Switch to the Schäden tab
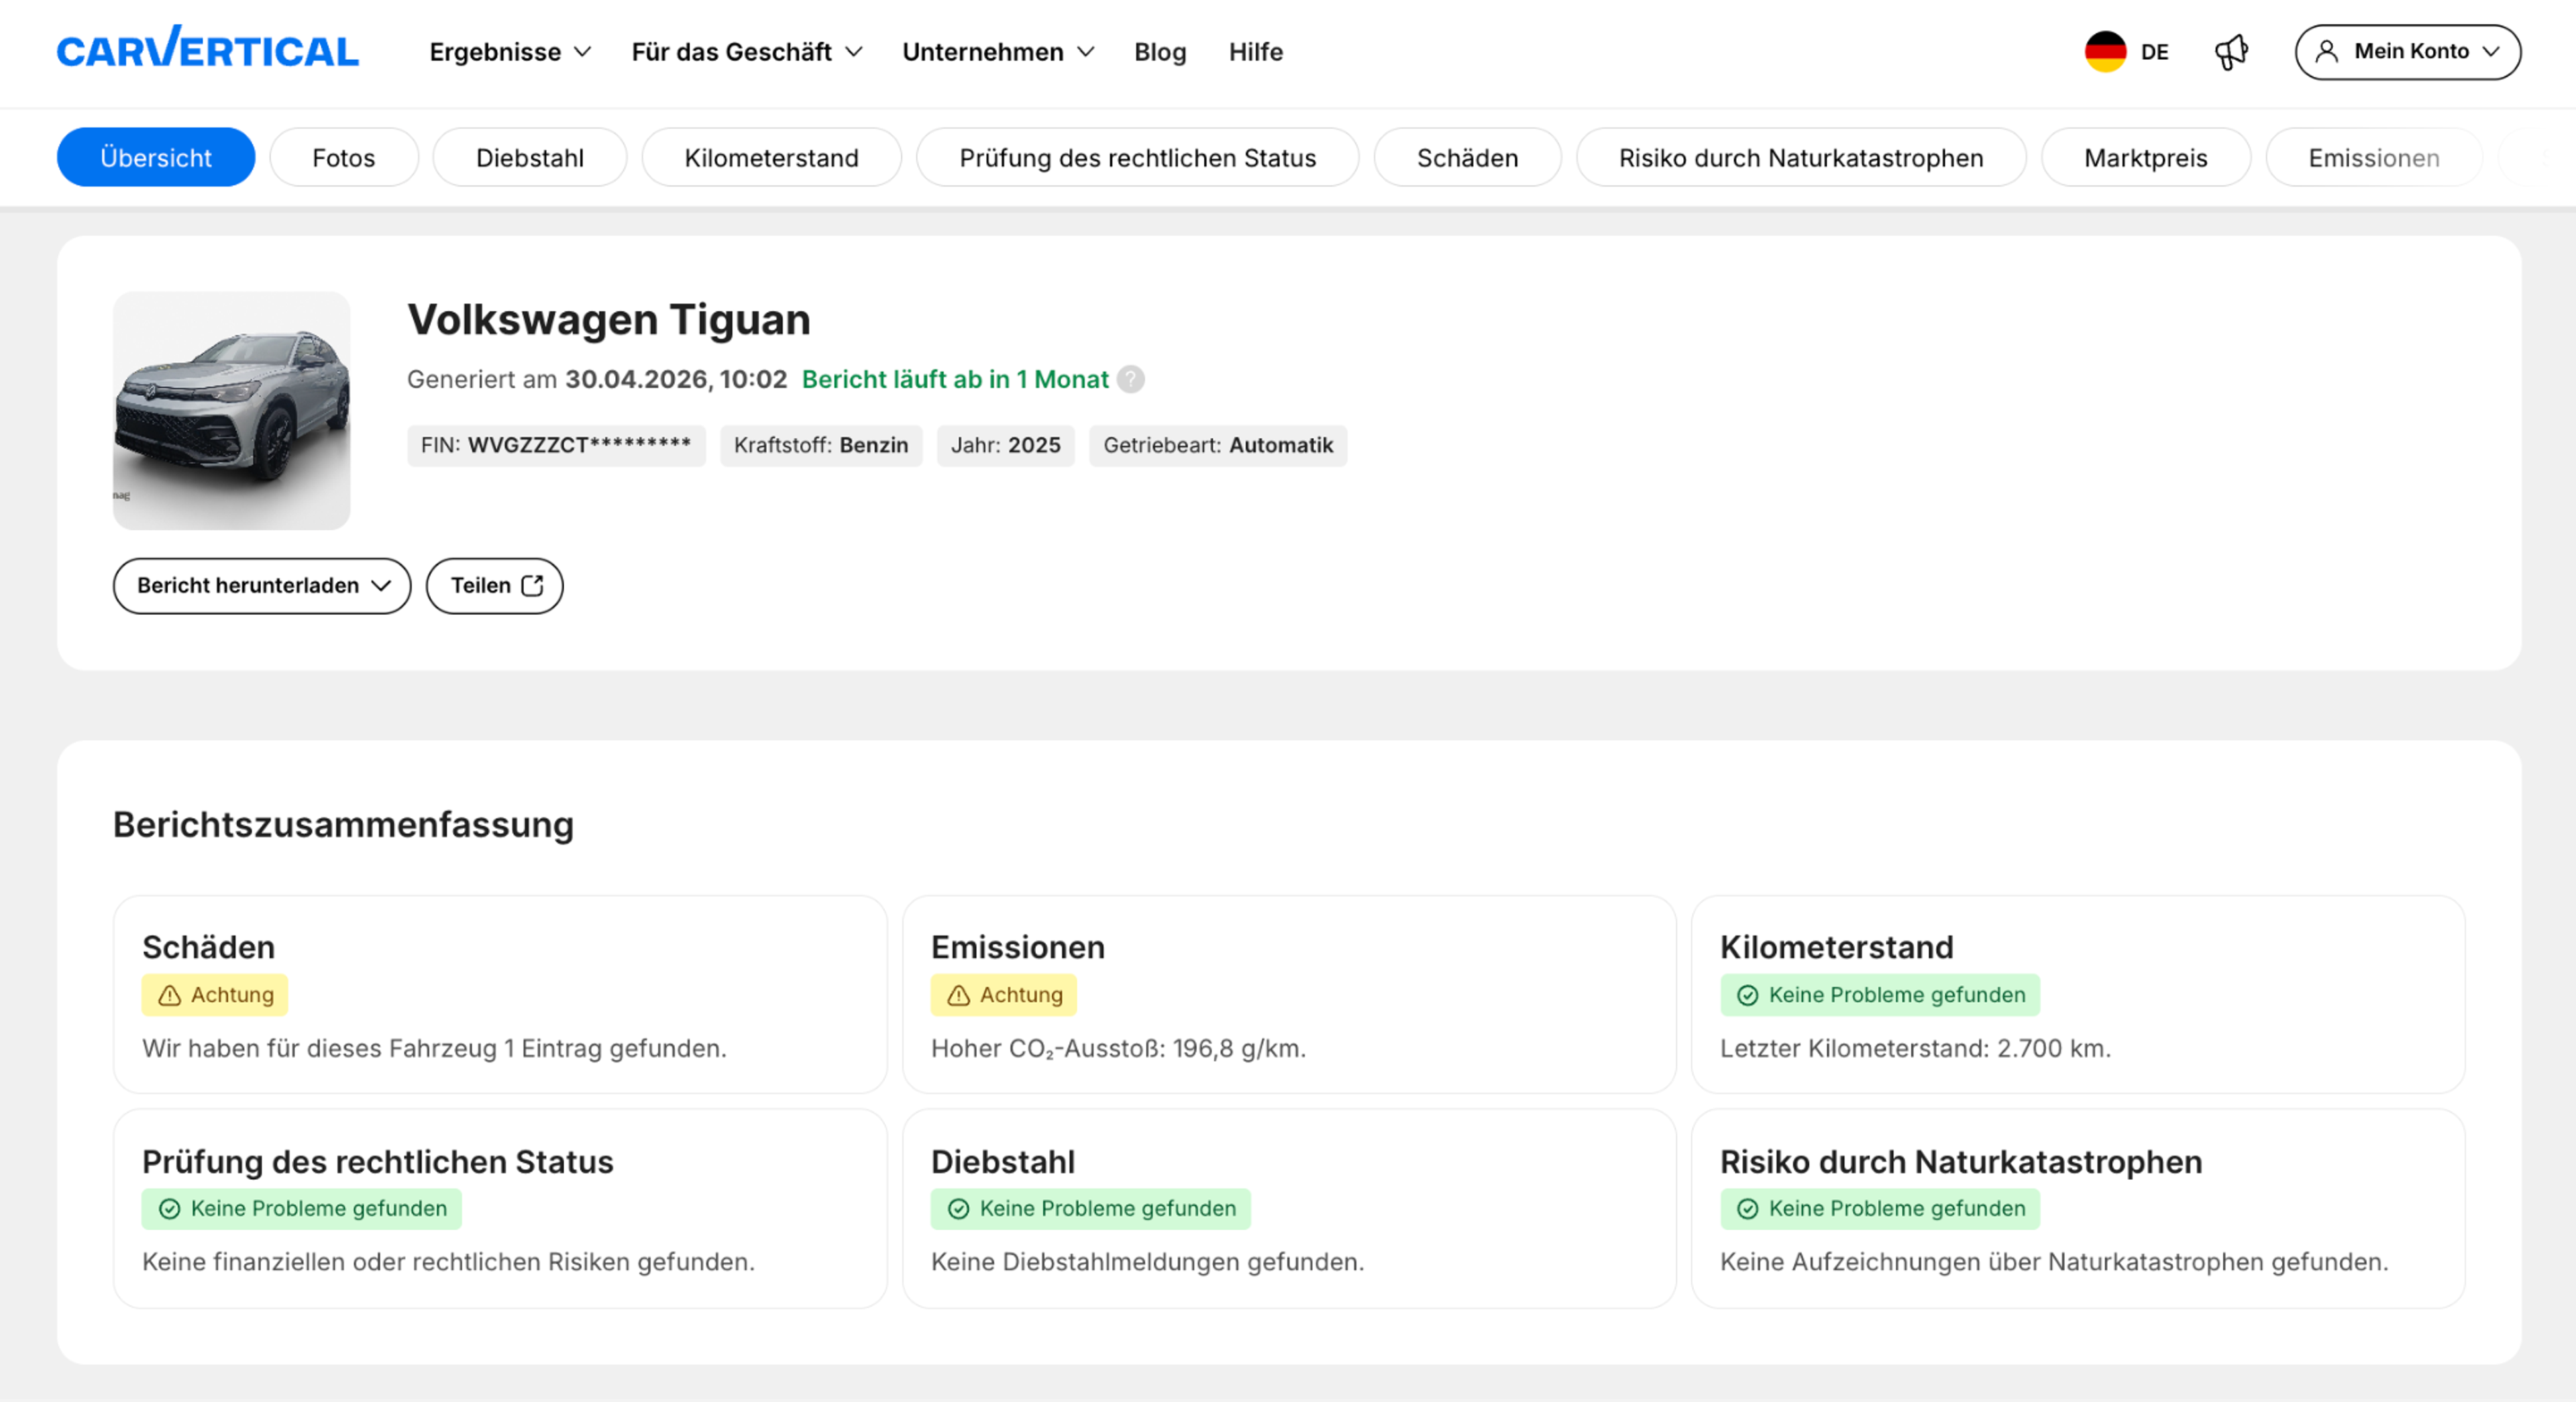Screen dimensions: 2576x1402 point(1467,157)
